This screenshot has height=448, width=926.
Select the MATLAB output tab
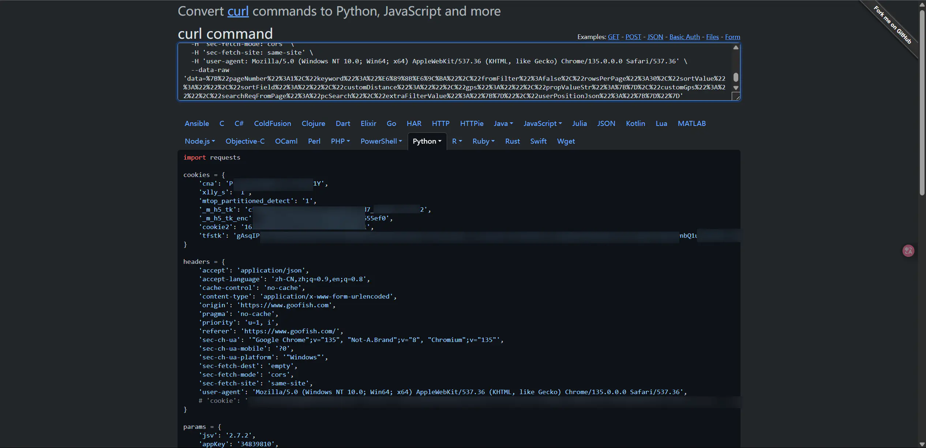point(691,124)
